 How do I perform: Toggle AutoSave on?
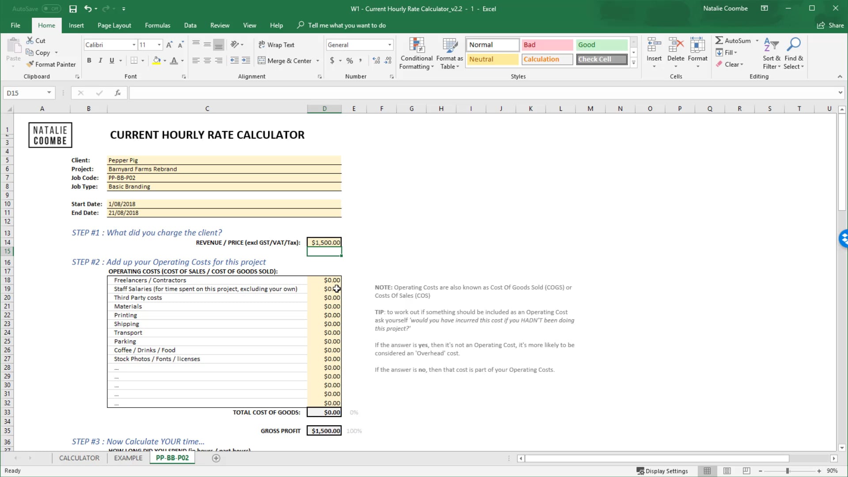[52, 8]
